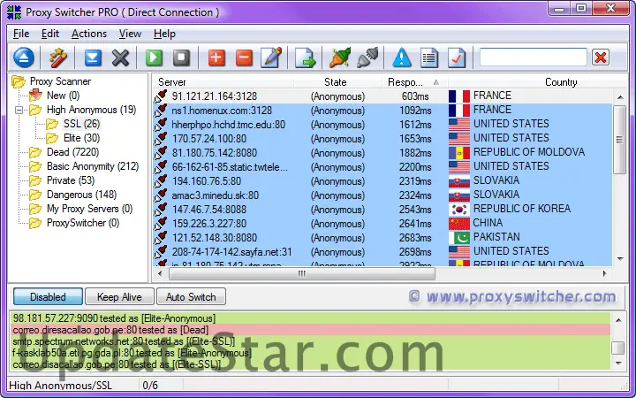Image resolution: width=636 pixels, height=398 pixels.
Task: Click into the toolbar search field
Action: [533, 57]
